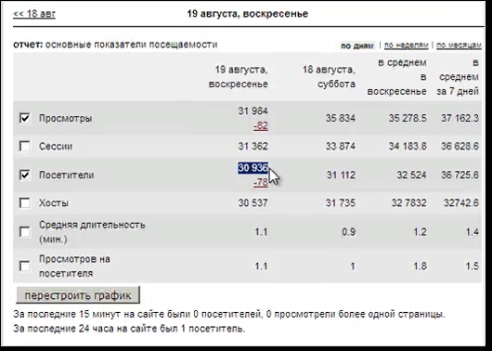Click the 'За последние 15 минут' status line
The height and width of the screenshot is (351, 492).
pyautogui.click(x=229, y=314)
